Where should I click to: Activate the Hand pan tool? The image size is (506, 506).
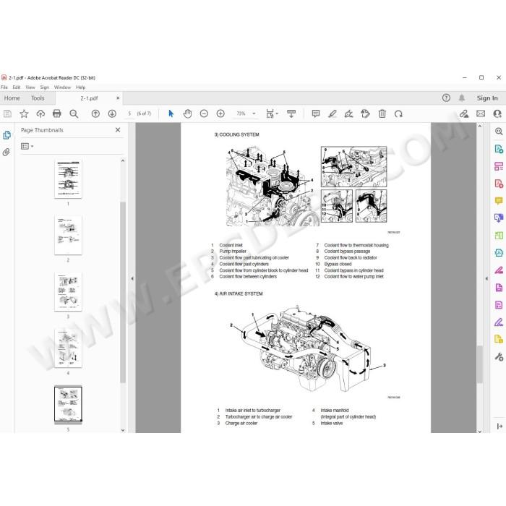[187, 113]
